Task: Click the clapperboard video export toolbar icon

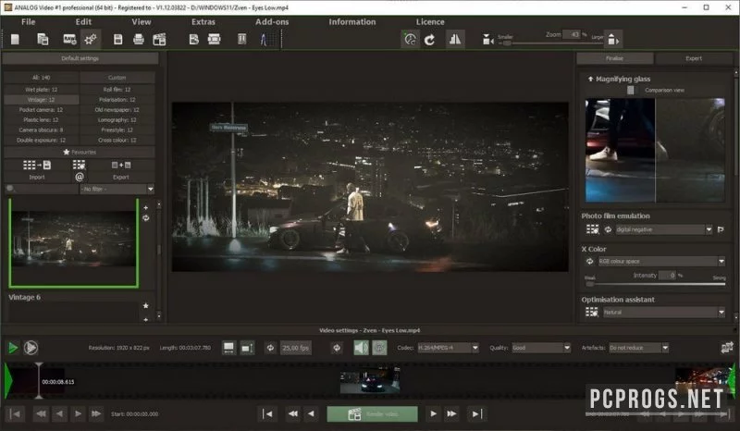Action: pos(159,39)
